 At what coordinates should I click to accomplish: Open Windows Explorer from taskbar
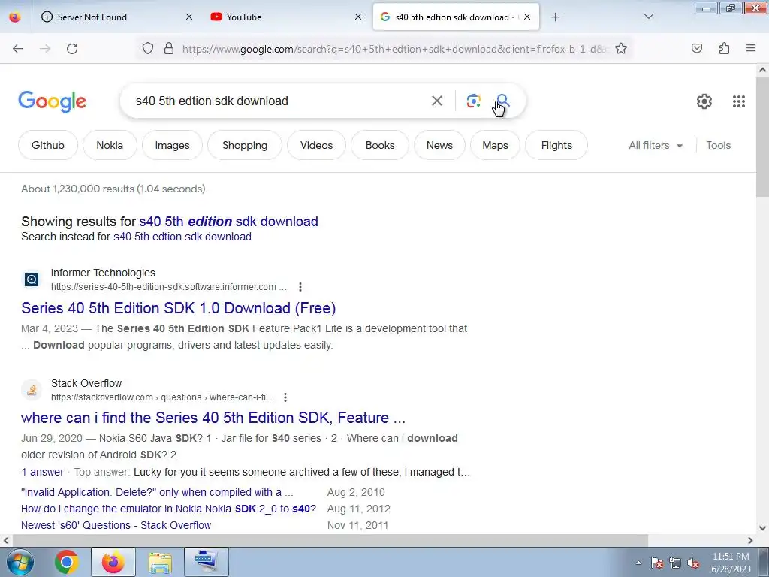coord(160,562)
